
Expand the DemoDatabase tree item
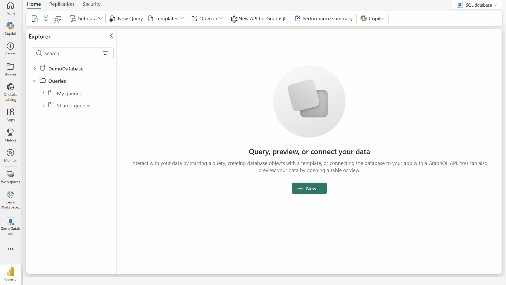pos(35,68)
